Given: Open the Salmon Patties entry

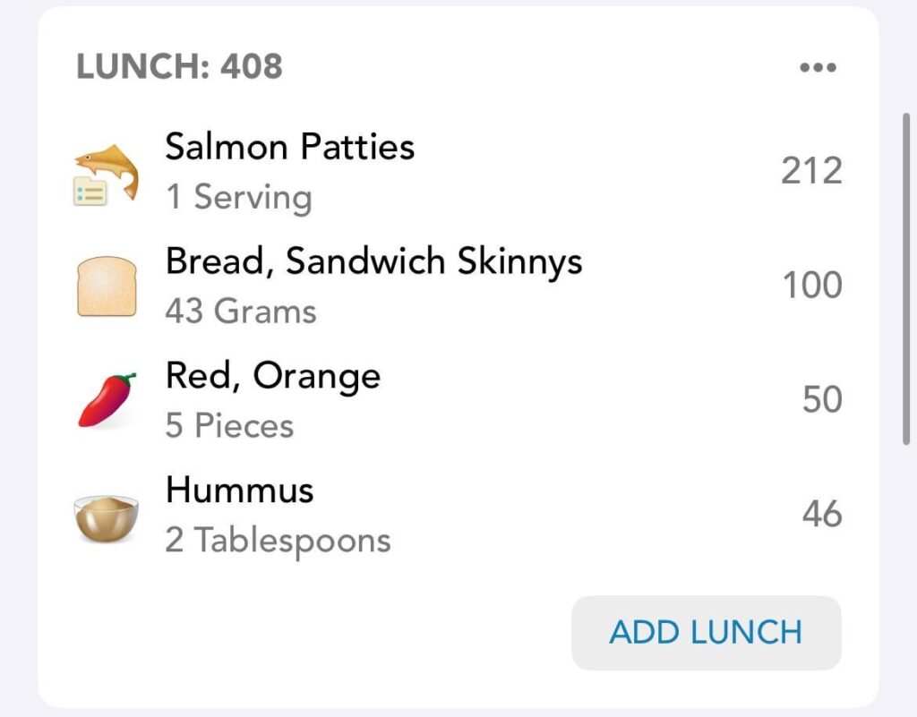Looking at the screenshot, I should pyautogui.click(x=289, y=146).
